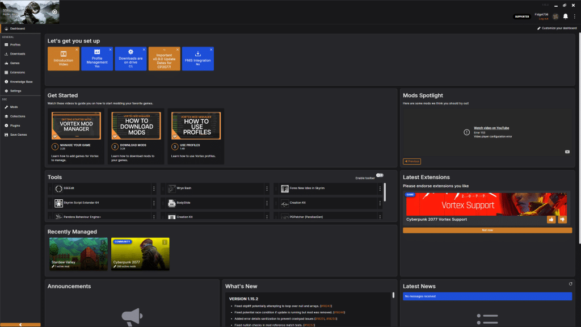Open the Cyberpunk 2077 card options menu
This screenshot has height=327, width=581.
(165, 242)
